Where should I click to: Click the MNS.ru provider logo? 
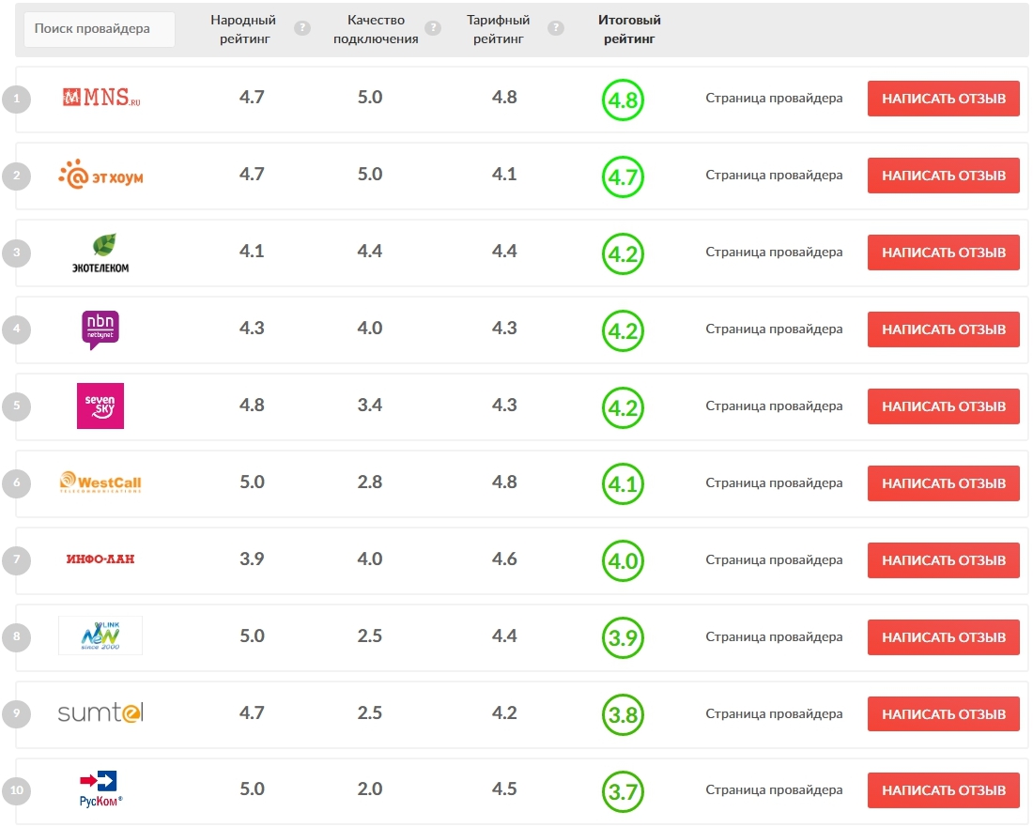pyautogui.click(x=100, y=99)
